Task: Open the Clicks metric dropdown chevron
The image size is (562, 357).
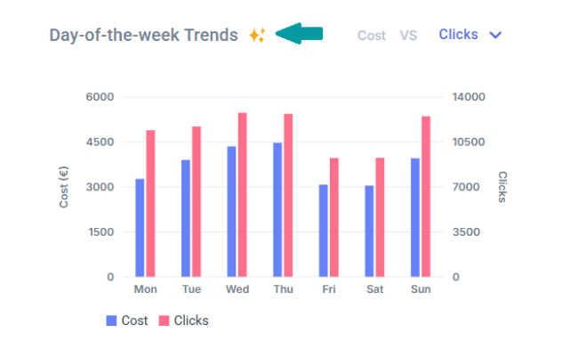Action: [x=496, y=35]
